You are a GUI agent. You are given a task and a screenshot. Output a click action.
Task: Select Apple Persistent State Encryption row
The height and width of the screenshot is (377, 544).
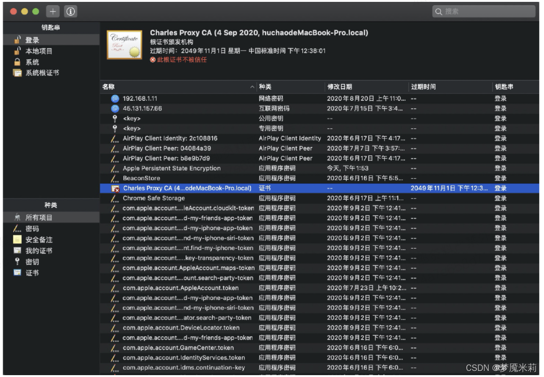(320, 168)
